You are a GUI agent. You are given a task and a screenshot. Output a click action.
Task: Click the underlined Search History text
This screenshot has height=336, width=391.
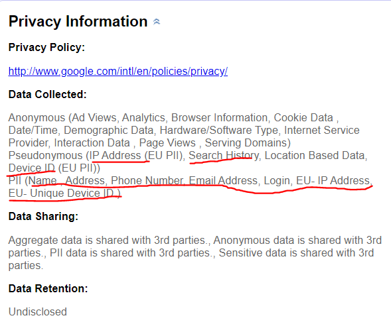[224, 156]
